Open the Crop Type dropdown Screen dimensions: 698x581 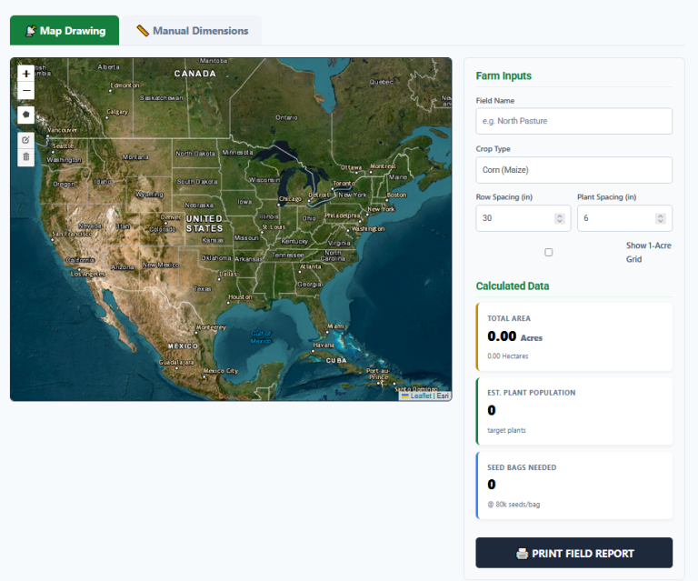click(x=573, y=170)
